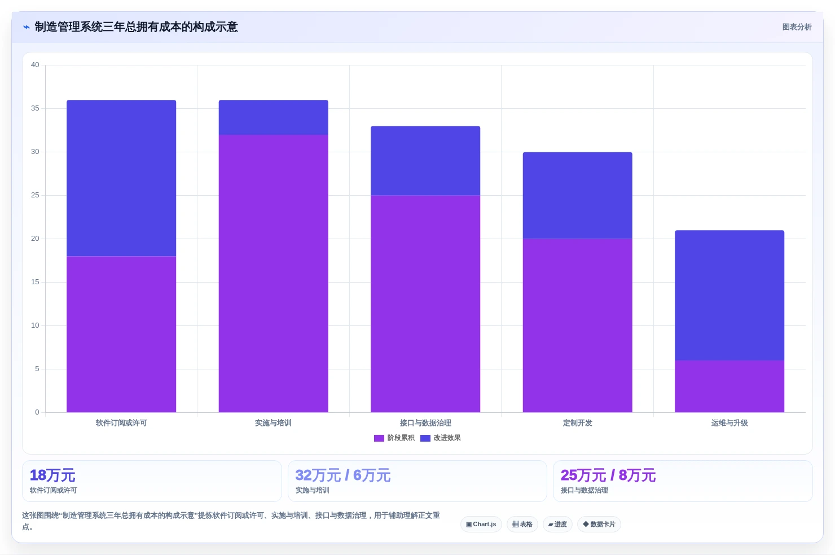Toggle the 改进效果 legend item
835x555 pixels.
pyautogui.click(x=441, y=438)
